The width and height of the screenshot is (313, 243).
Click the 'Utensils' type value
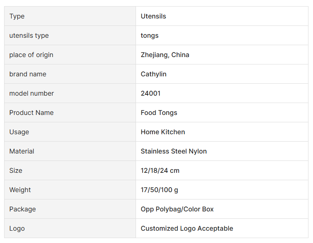point(153,16)
